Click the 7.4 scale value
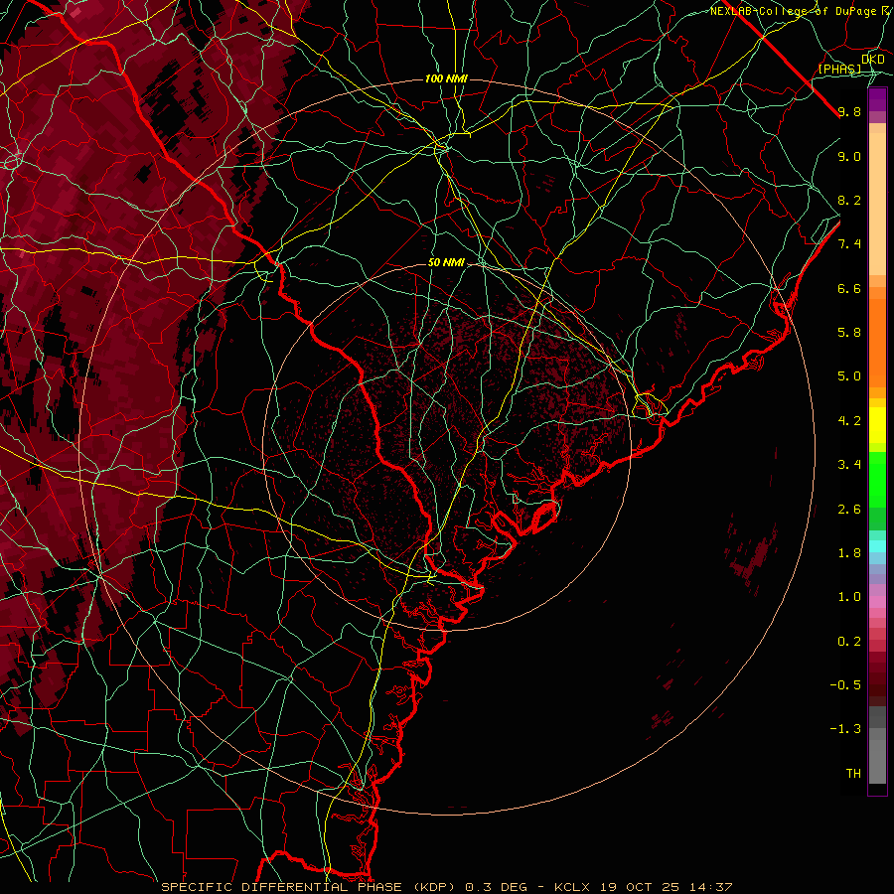 pos(849,244)
